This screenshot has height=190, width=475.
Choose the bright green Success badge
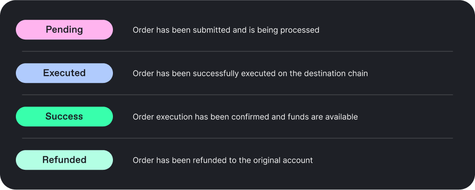click(x=64, y=116)
